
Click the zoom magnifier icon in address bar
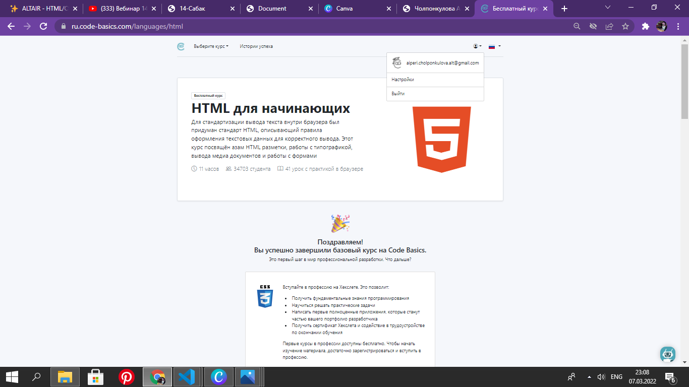577,26
